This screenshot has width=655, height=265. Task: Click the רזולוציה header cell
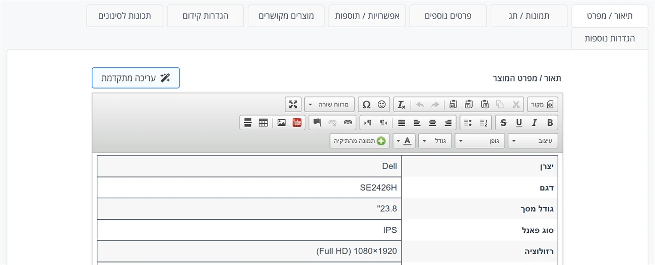[480, 251]
